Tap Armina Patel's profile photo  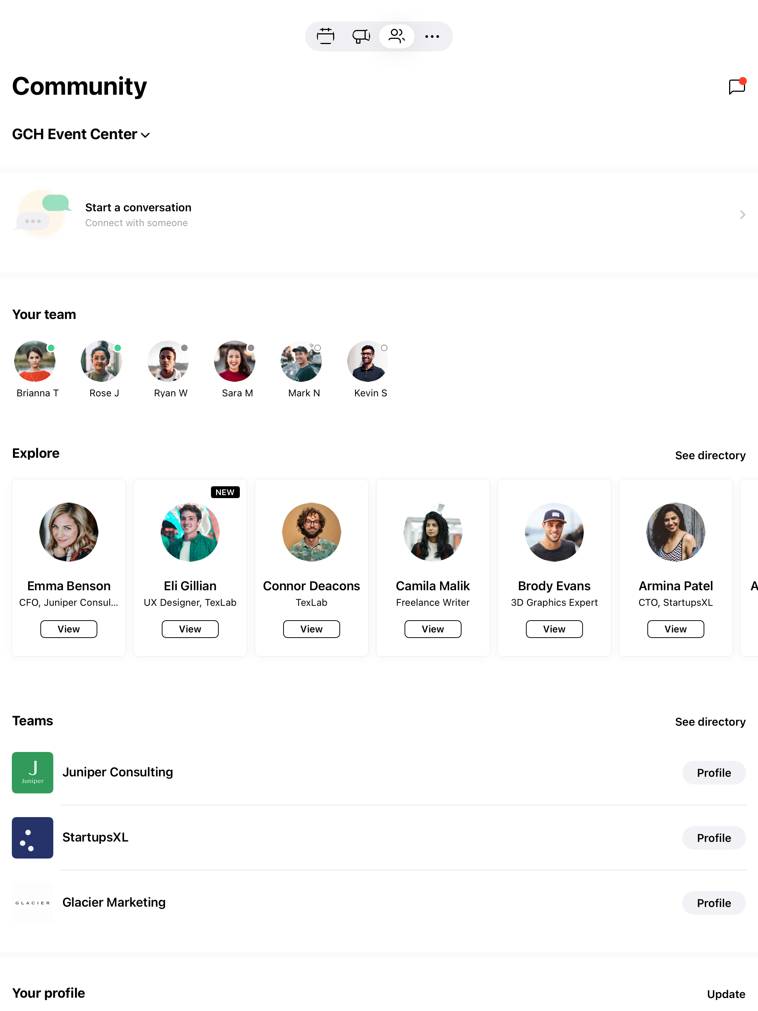pyautogui.click(x=676, y=532)
